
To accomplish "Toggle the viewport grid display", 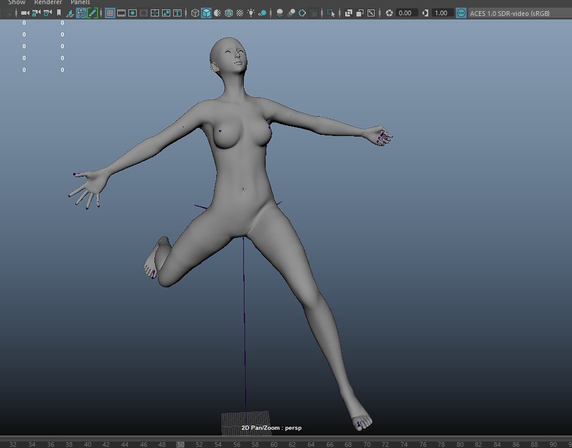I will (111, 13).
